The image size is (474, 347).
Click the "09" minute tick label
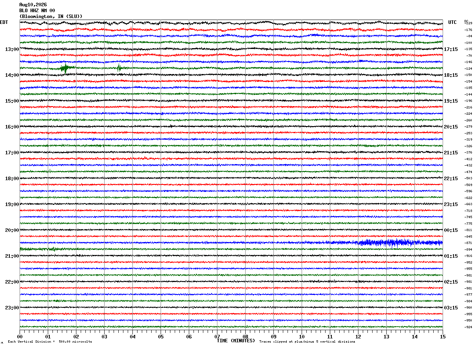273,336
